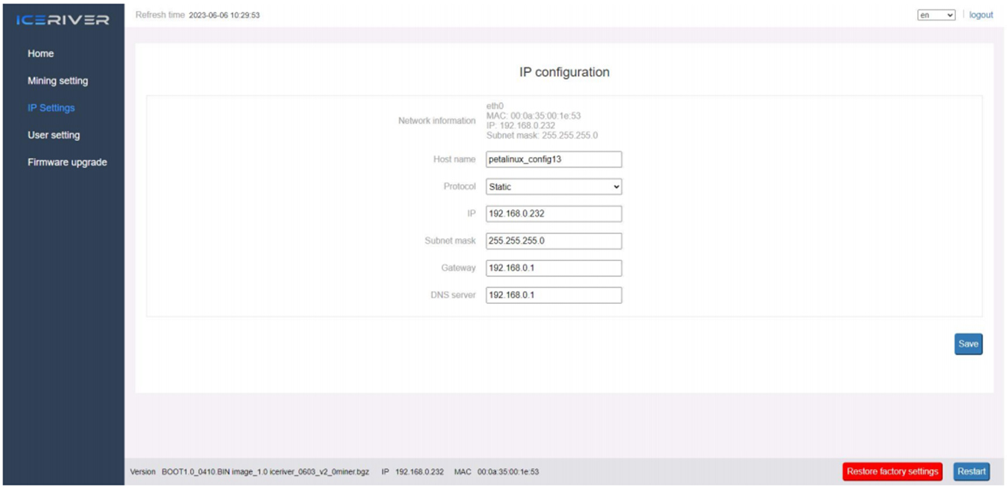Select IP Settings in the sidebar
This screenshot has width=1007, height=489.
coord(51,108)
